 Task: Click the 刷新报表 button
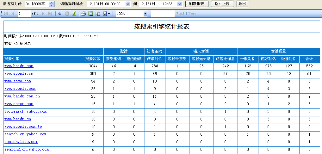click(x=196, y=4)
